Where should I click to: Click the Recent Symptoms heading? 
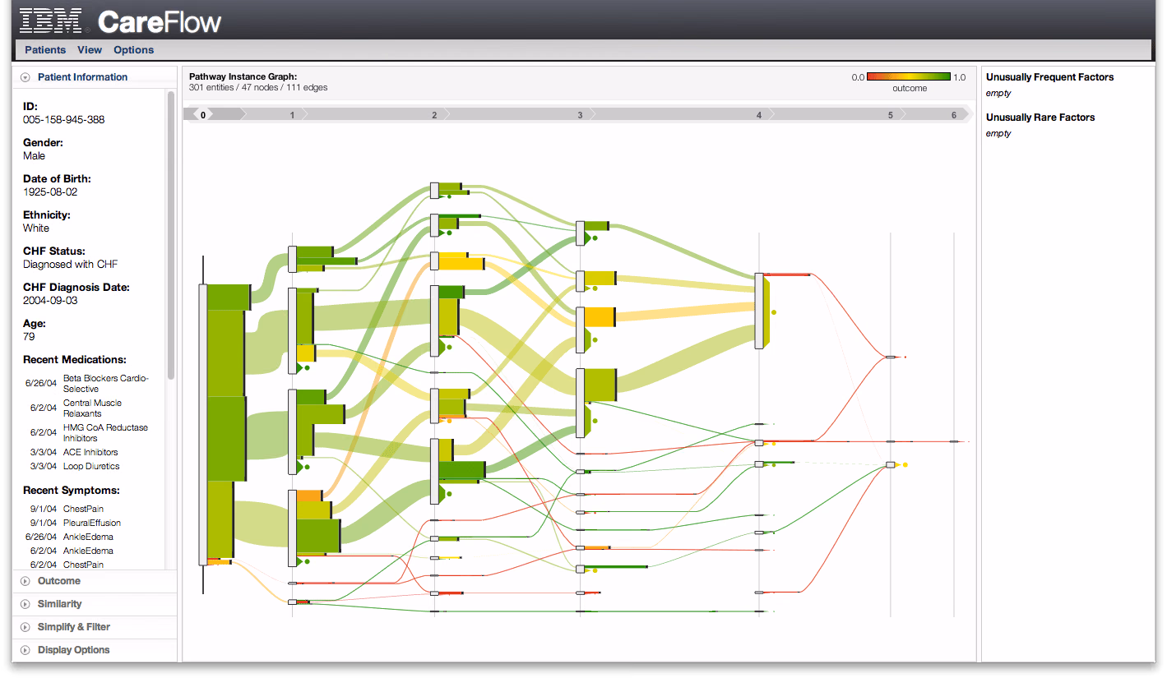[x=72, y=491]
